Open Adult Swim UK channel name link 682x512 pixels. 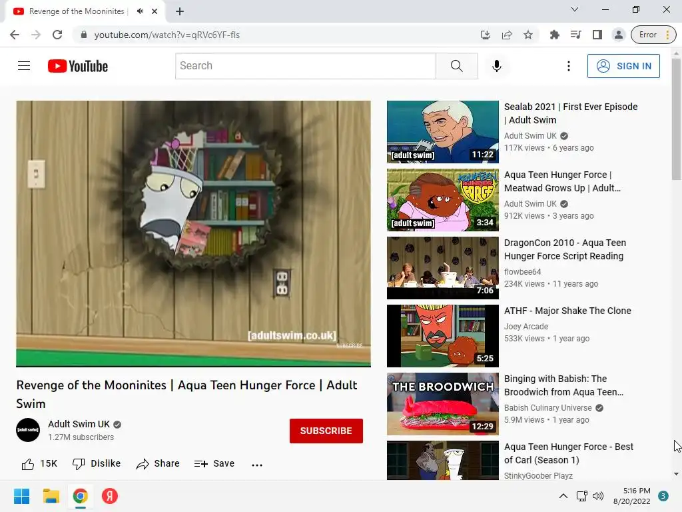click(79, 424)
